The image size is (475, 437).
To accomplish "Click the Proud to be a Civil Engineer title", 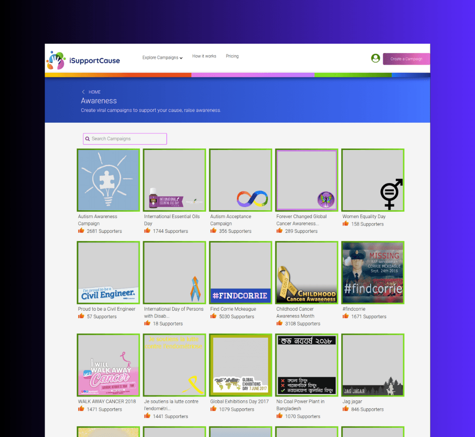I will point(106,309).
